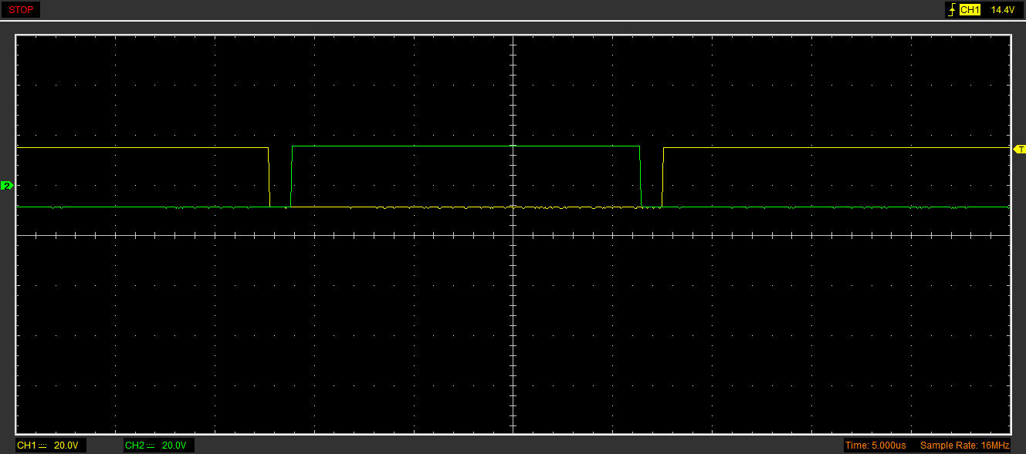Click the 14.4V trigger level readout
The height and width of the screenshot is (454, 1026).
[x=1001, y=10]
